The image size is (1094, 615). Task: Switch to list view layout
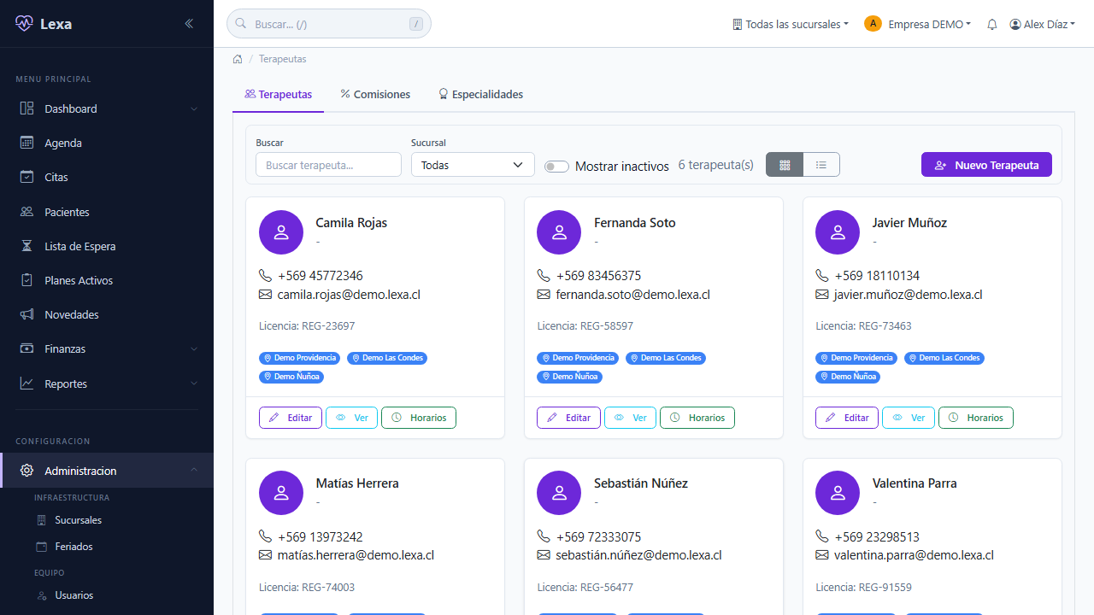(821, 165)
